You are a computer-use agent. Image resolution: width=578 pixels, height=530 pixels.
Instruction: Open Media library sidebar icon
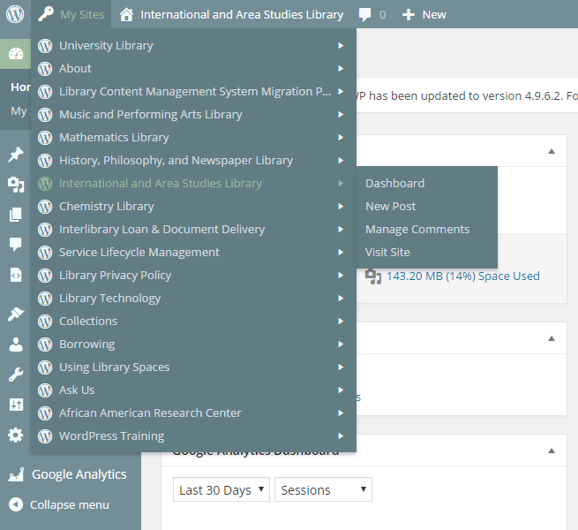pos(16,185)
